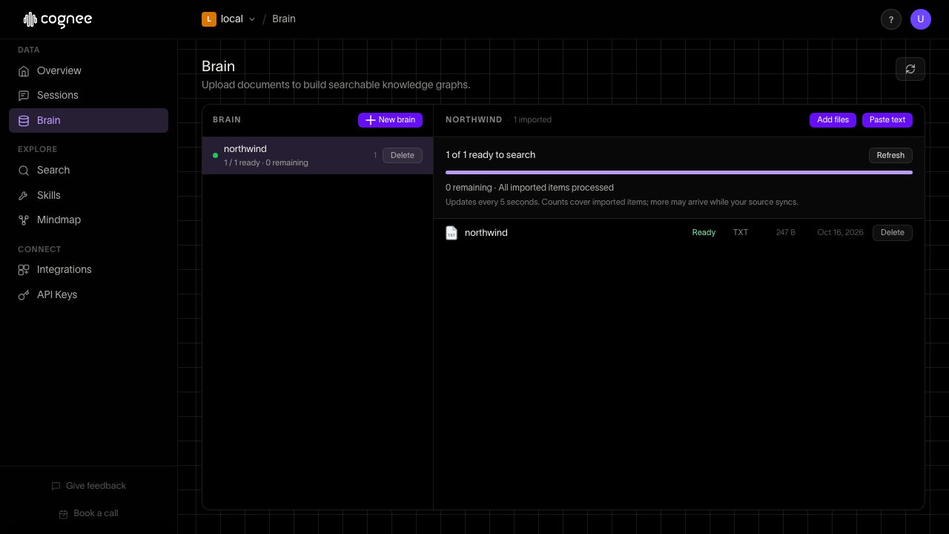Click the Skills wrench icon
Viewport: 949px width, 534px height.
[x=24, y=195]
